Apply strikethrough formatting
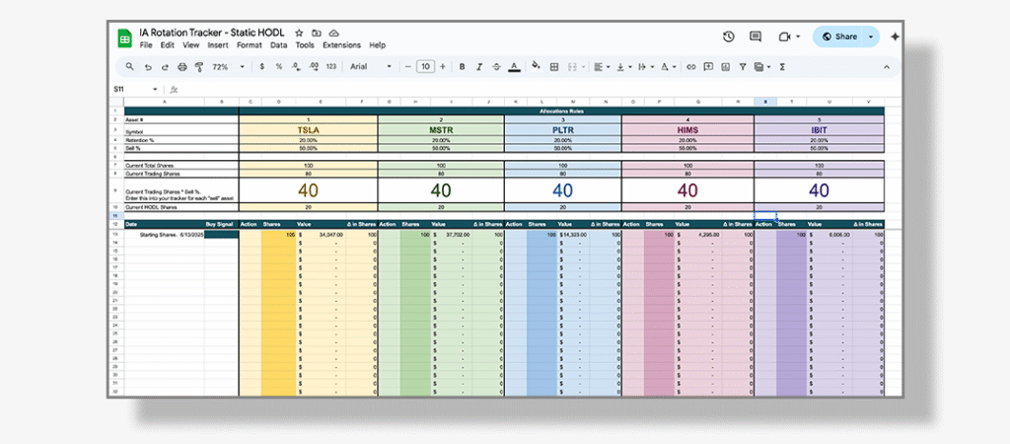Viewport: 1010px width, 444px height. 497,66
